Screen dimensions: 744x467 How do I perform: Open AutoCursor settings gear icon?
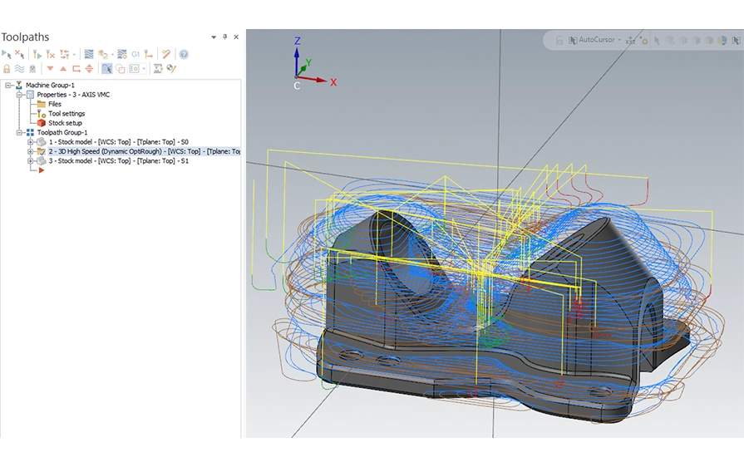(643, 40)
